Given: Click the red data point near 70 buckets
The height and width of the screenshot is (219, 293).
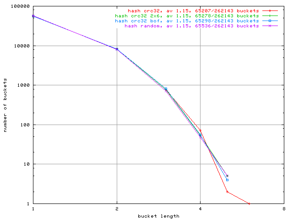Looking at the screenshot, I should coord(201,130).
